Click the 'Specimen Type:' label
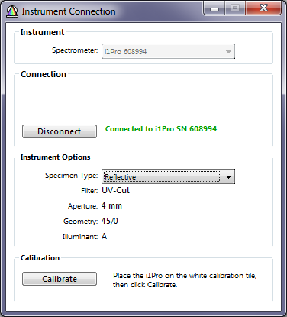The image size is (287, 317). click(x=71, y=176)
